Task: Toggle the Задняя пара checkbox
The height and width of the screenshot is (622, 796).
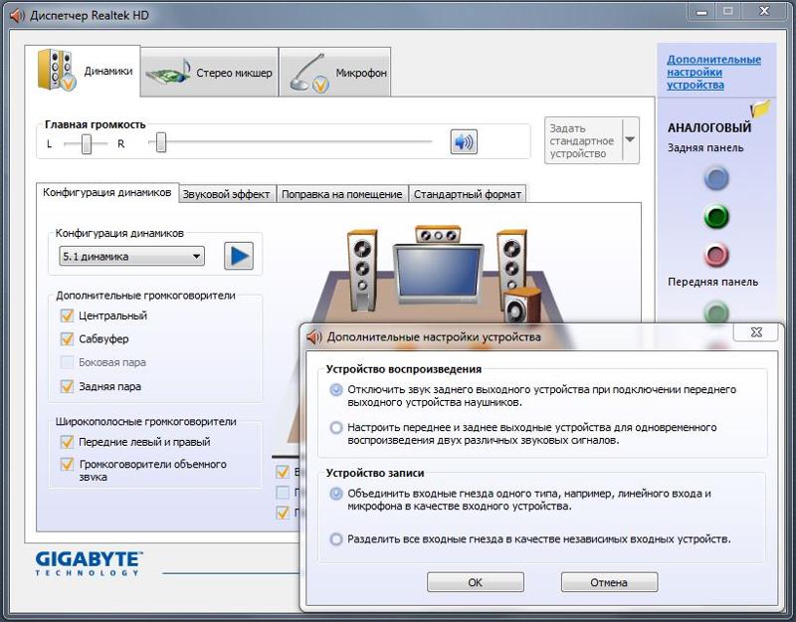Action: [x=67, y=386]
